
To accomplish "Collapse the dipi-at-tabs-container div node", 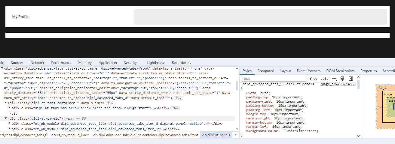I will (6, 103).
